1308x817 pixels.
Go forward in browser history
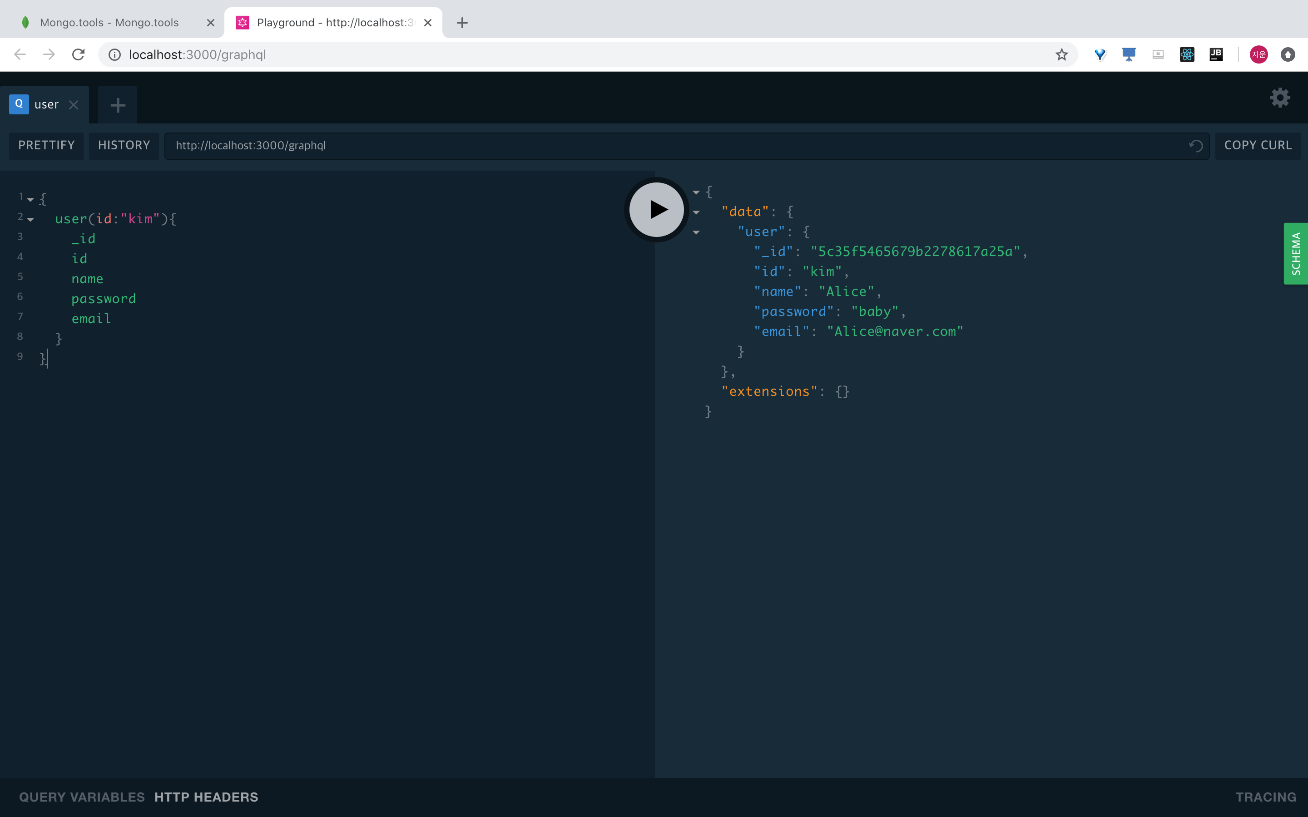coord(49,54)
